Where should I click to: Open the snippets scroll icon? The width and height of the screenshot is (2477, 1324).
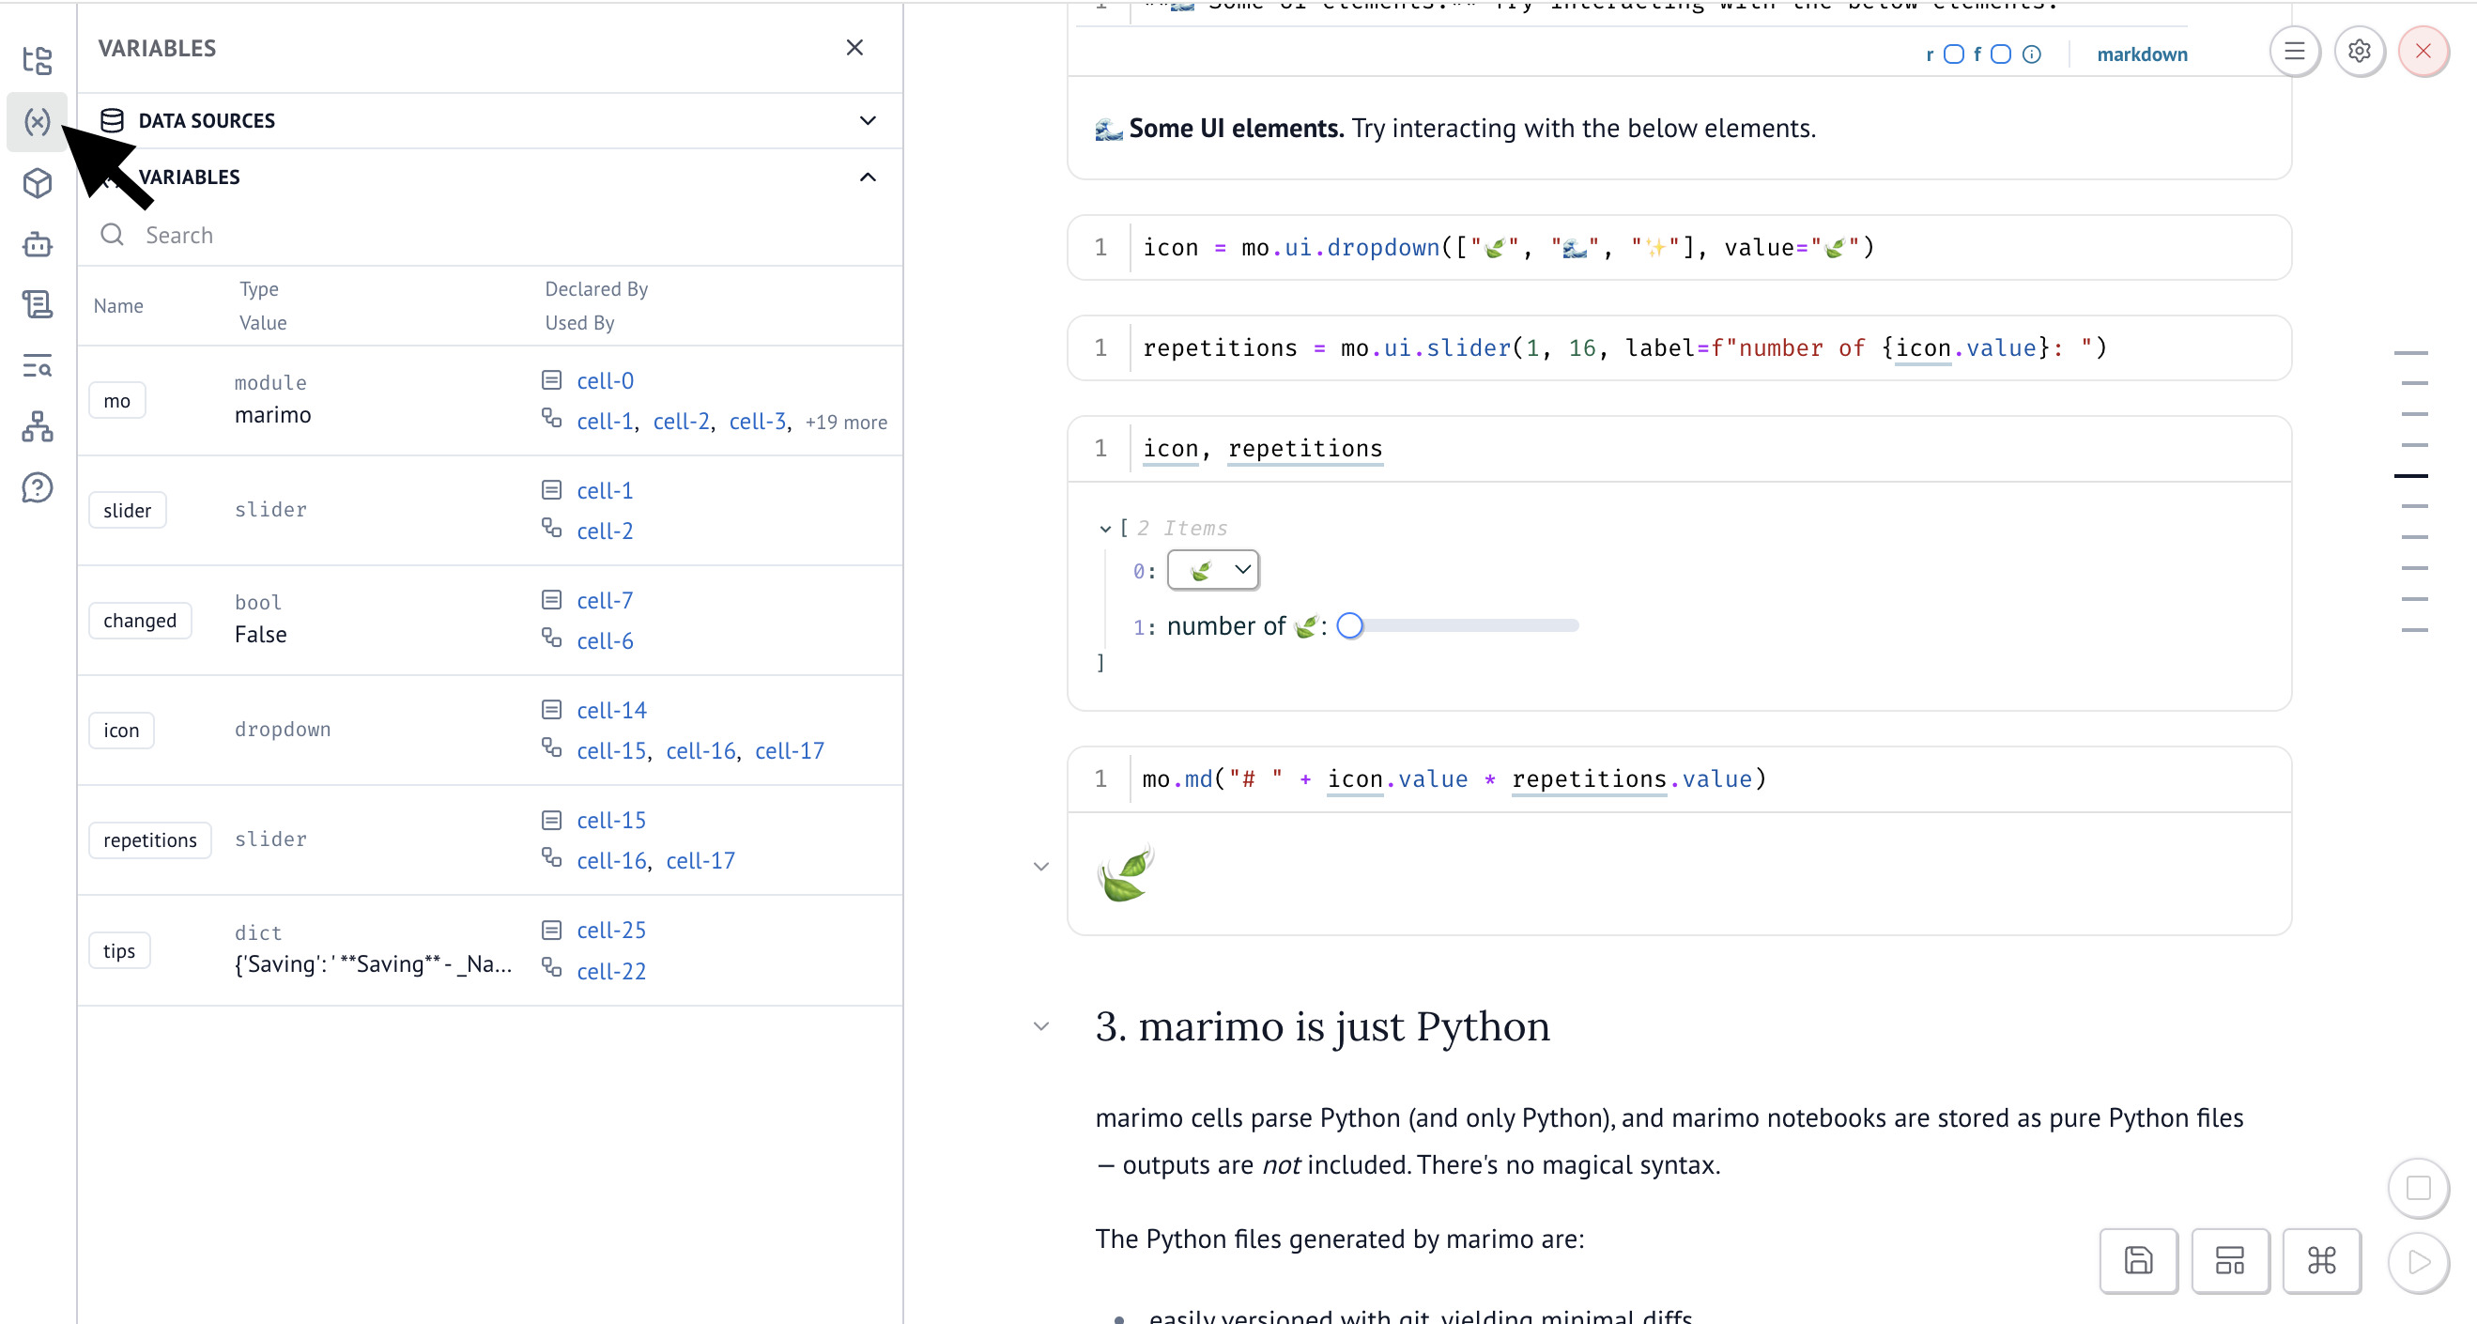[x=37, y=304]
